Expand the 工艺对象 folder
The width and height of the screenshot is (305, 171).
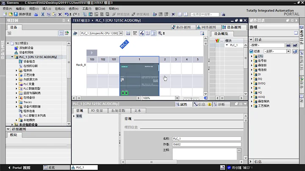17,75
